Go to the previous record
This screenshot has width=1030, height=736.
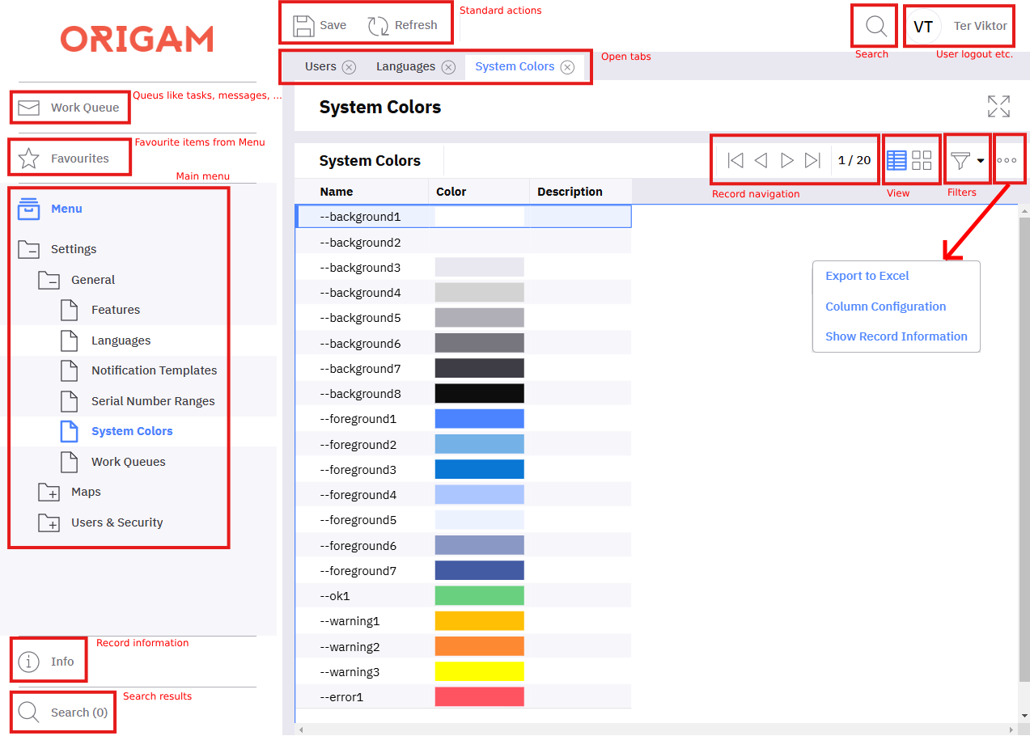761,160
